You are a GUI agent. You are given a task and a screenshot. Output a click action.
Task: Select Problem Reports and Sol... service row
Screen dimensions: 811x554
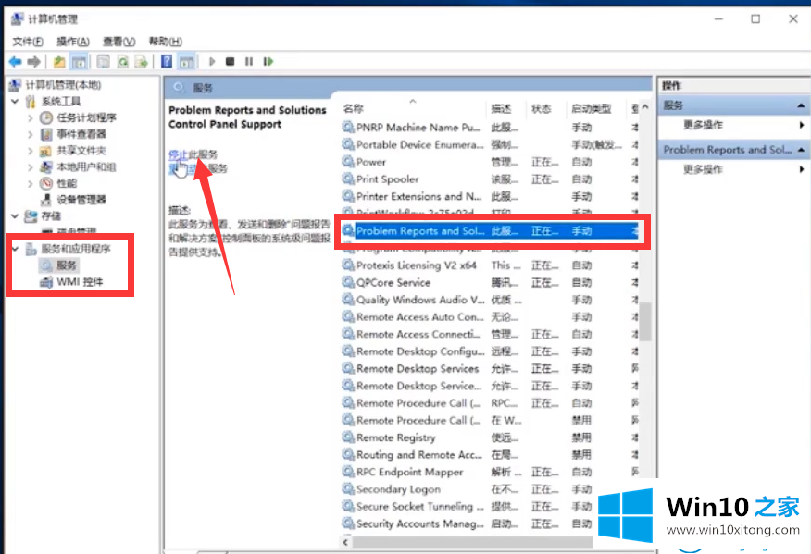click(x=490, y=231)
